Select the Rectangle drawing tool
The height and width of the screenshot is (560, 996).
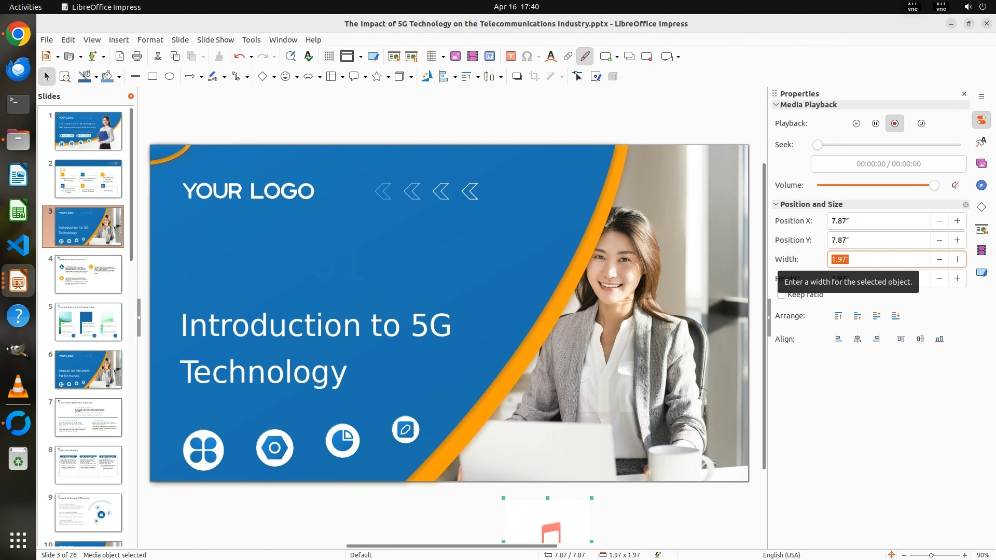coord(153,77)
